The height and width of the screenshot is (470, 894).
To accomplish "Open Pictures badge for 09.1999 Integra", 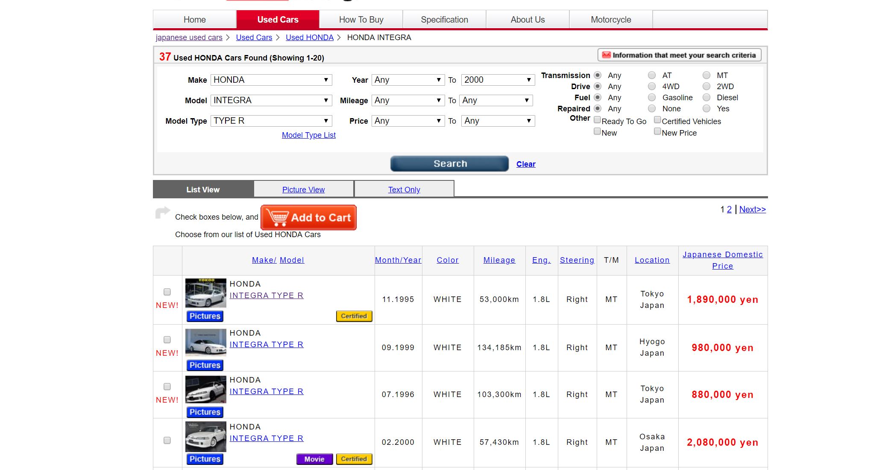I will tap(205, 365).
